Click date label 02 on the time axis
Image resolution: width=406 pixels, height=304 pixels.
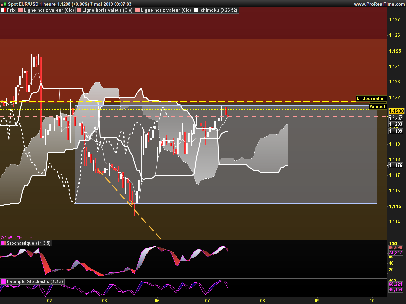(x=49, y=300)
